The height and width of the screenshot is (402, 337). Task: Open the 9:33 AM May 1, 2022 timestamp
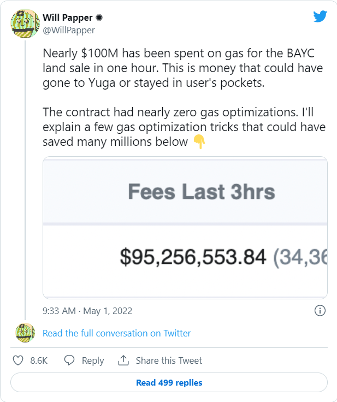(87, 311)
